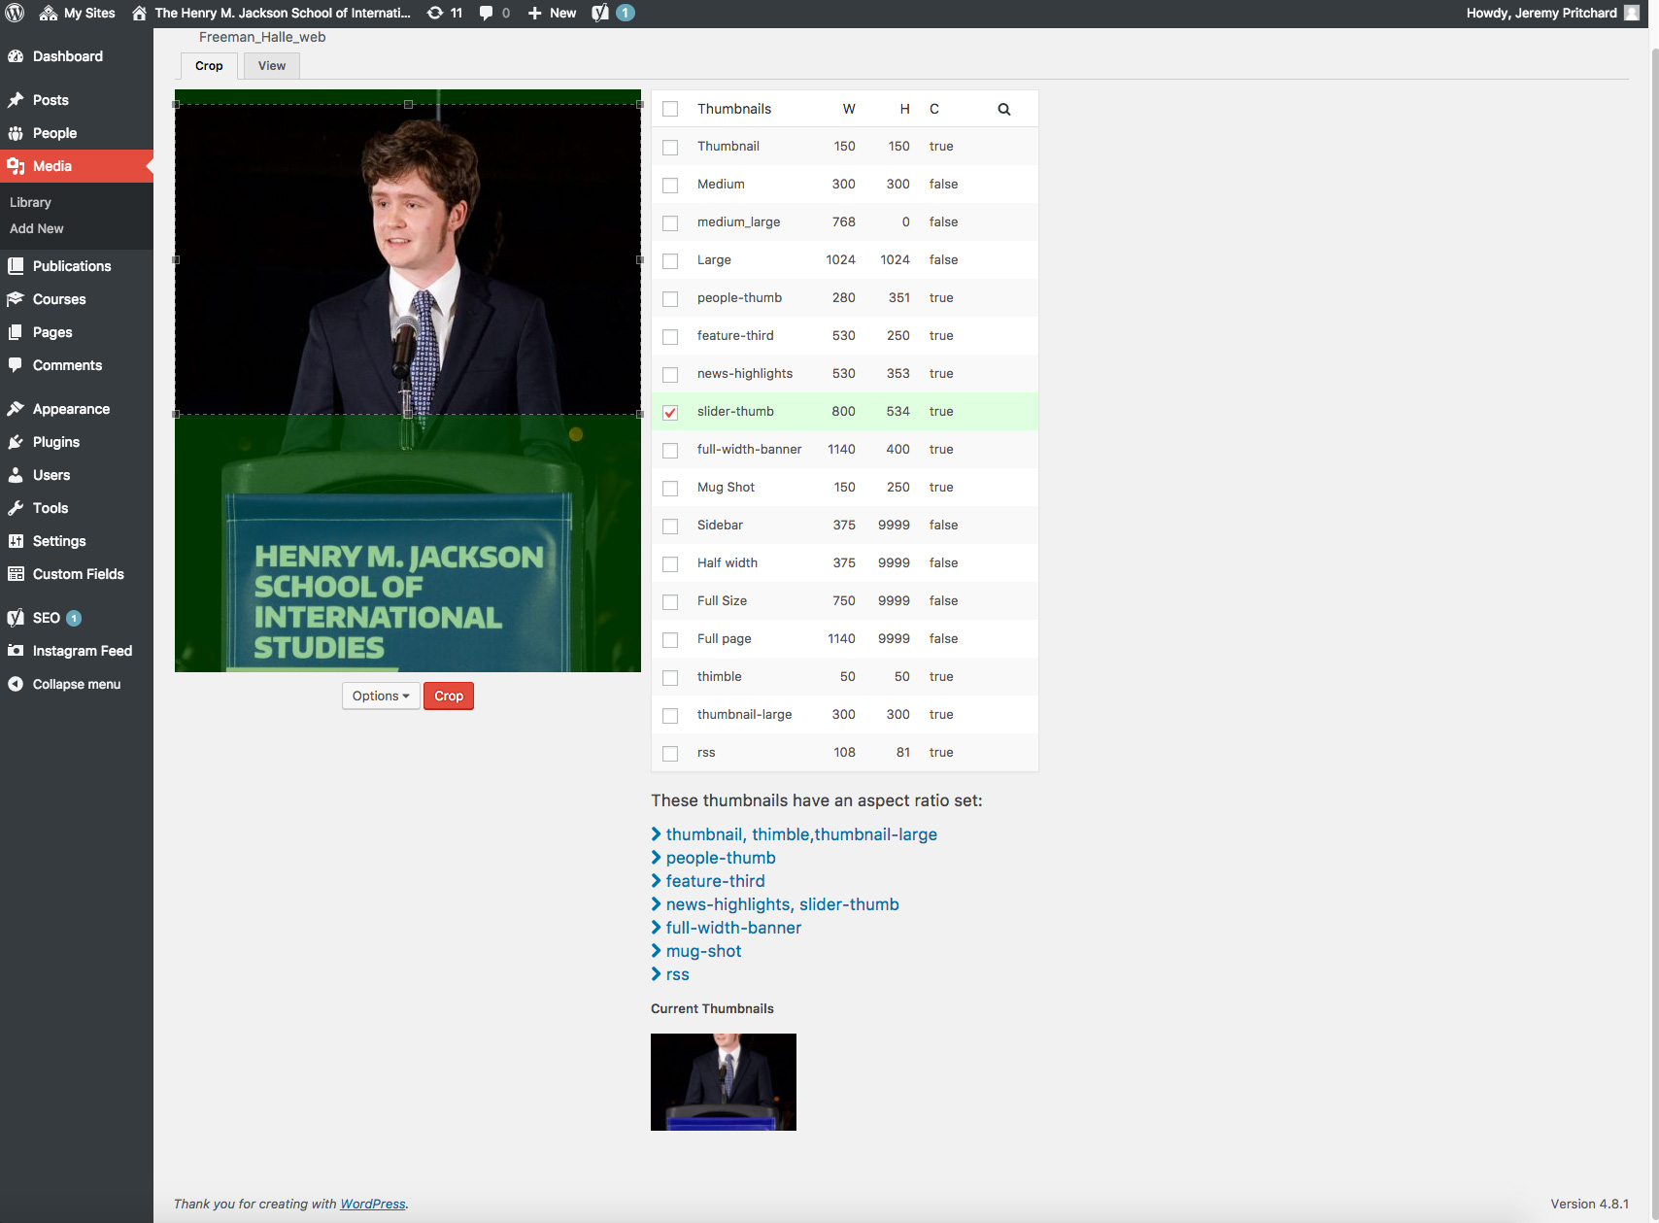The width and height of the screenshot is (1659, 1223).
Task: Click the Collapse menu arrow icon
Action: (16, 684)
